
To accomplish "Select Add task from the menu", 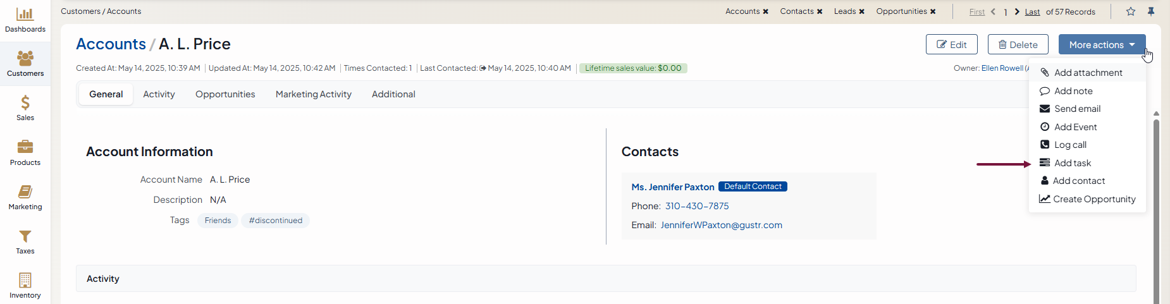I will [x=1073, y=163].
